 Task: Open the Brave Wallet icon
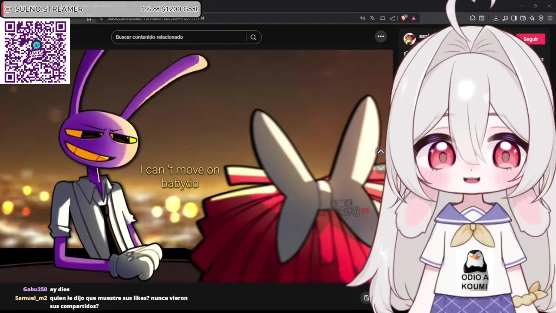(x=523, y=18)
